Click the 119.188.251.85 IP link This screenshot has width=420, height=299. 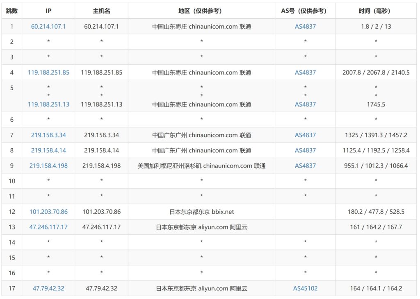48,72
